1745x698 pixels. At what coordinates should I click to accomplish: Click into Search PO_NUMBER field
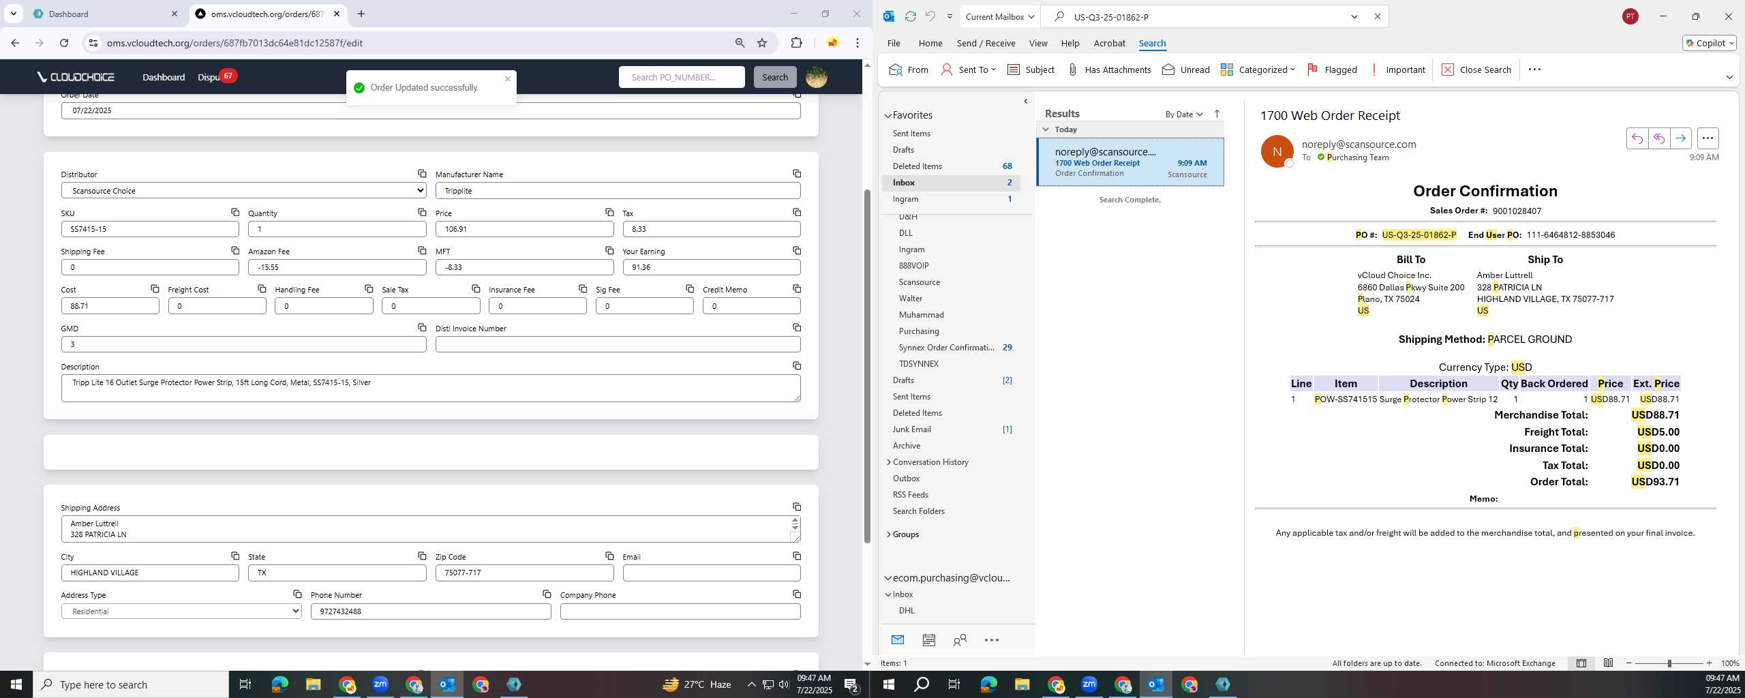682,77
